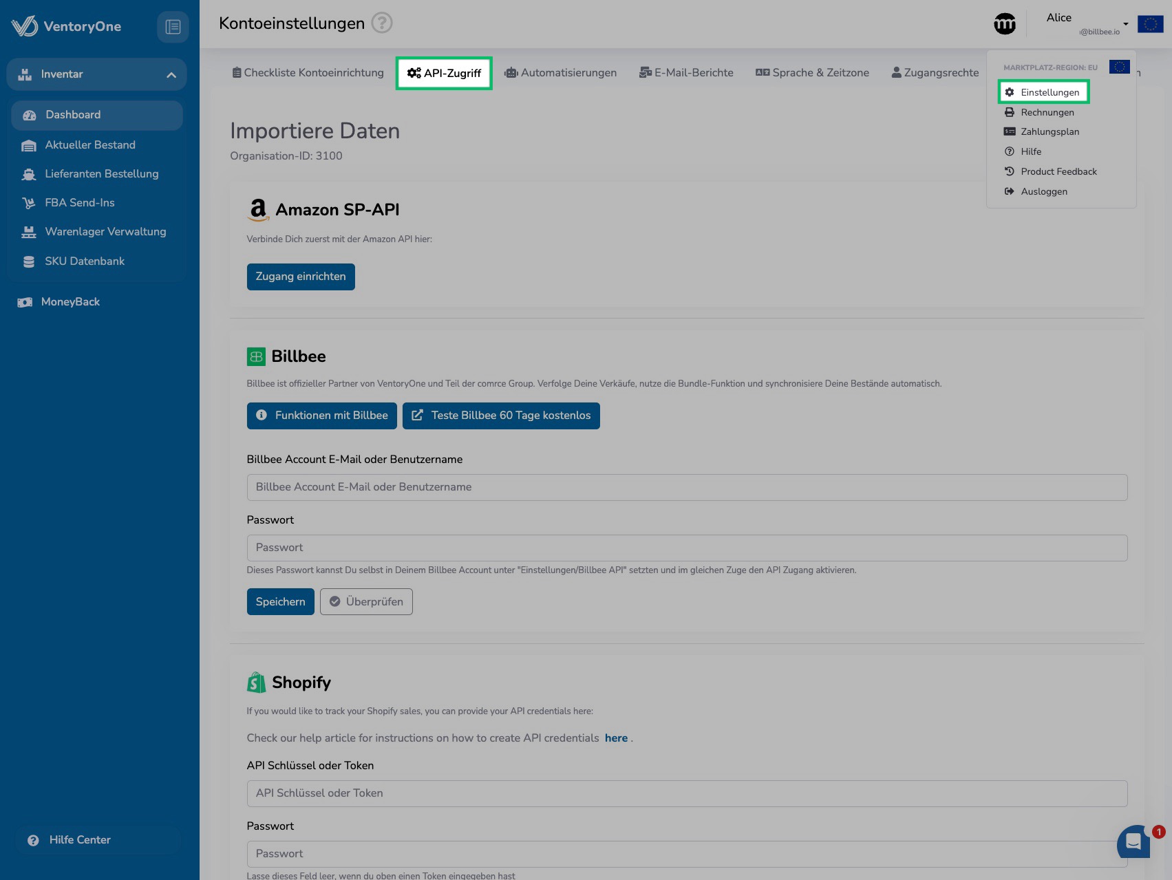Click Organisation-ID: 3100 text
Image resolution: width=1172 pixels, height=880 pixels.
286,156
